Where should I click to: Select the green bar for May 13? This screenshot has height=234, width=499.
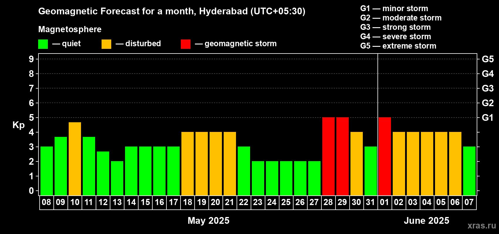pyautogui.click(x=117, y=178)
